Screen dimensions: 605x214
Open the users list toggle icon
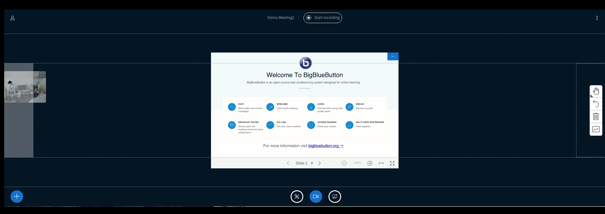[x=13, y=18]
